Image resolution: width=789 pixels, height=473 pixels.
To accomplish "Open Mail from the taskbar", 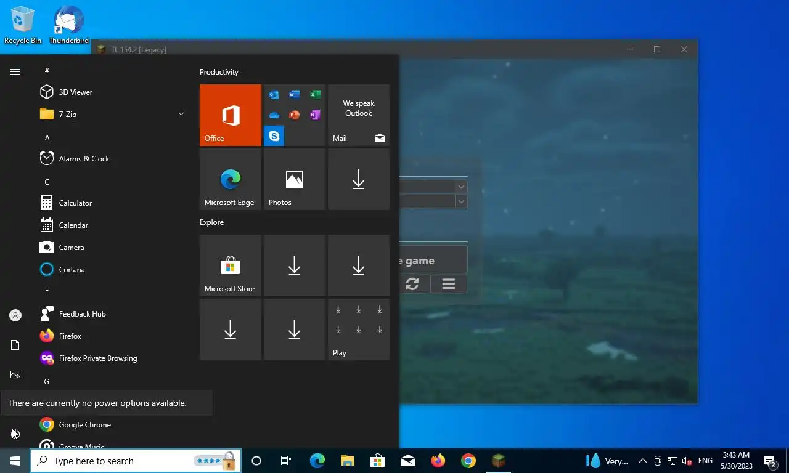I will point(407,461).
